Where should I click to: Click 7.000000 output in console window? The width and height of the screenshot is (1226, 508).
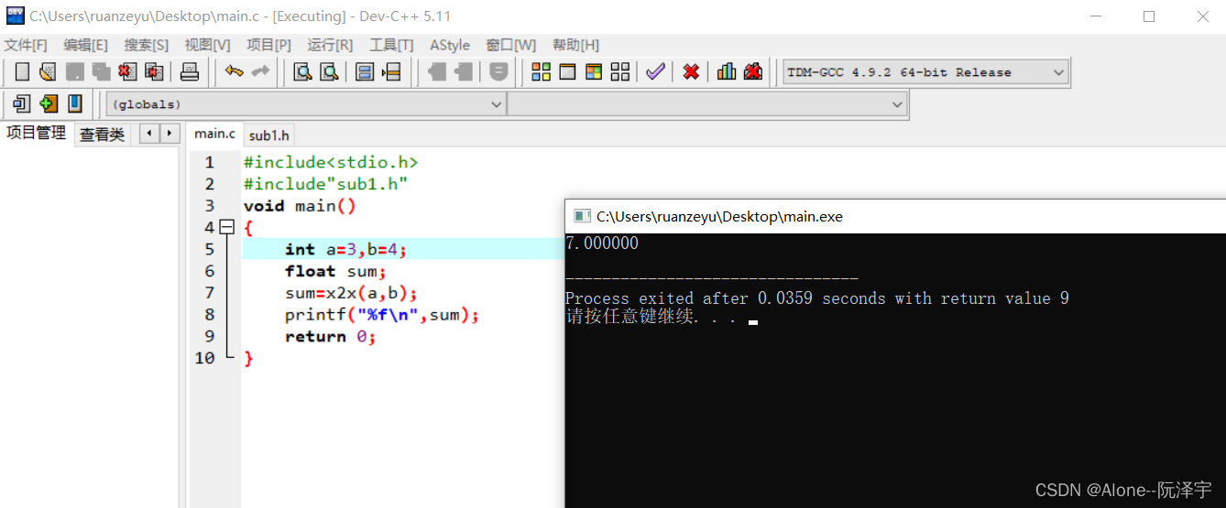602,243
